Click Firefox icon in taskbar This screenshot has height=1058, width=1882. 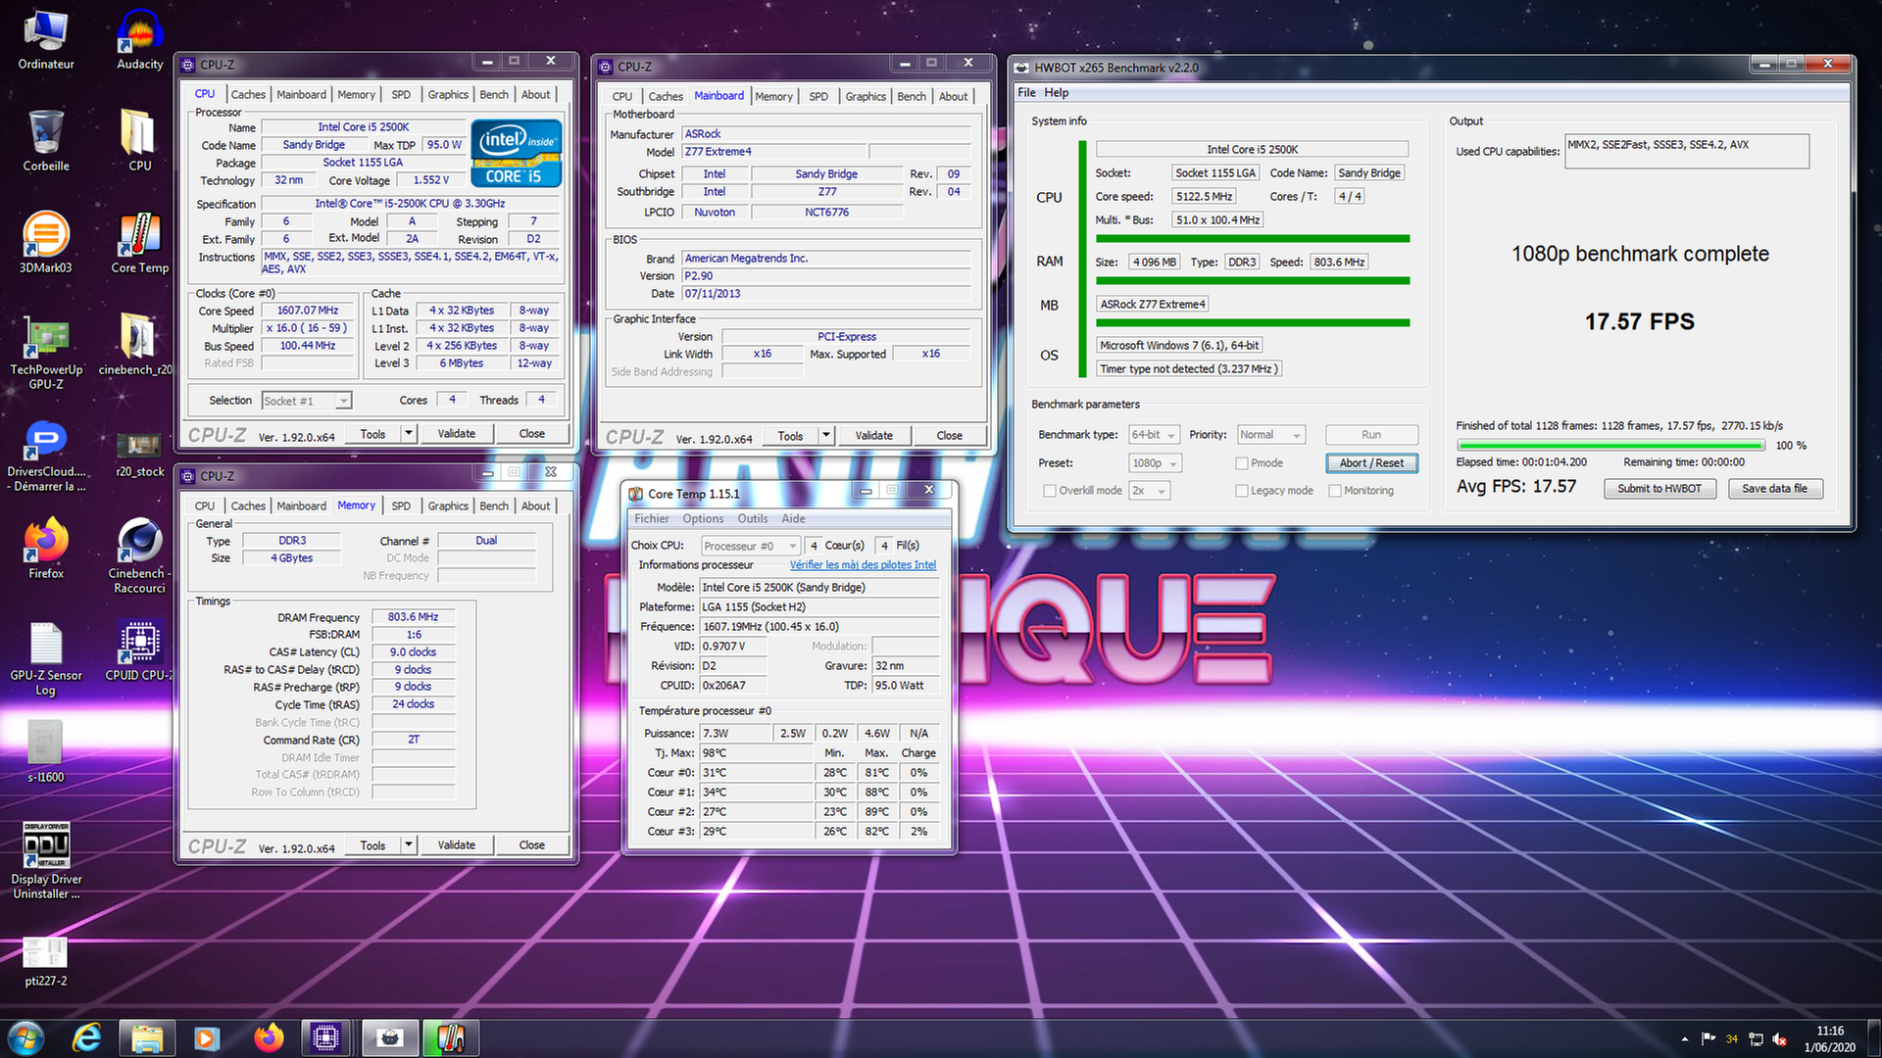(268, 1037)
